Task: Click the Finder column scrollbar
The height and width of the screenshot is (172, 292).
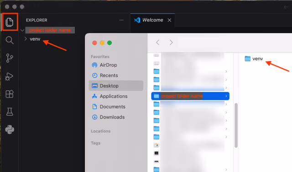Action: coord(236,125)
